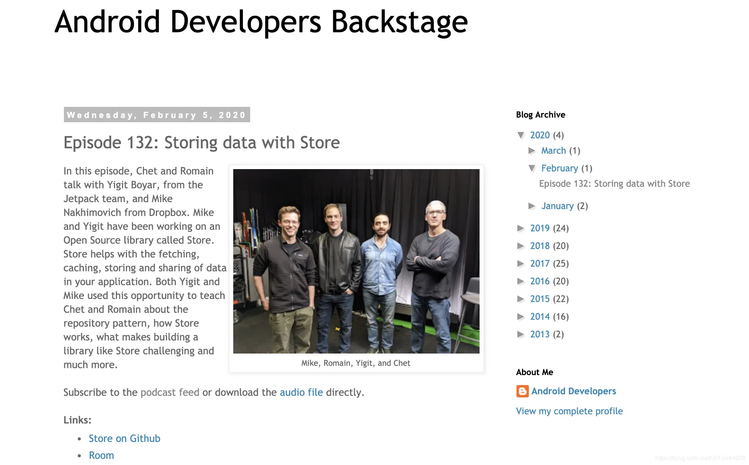
Task: Collapse the February archive triangle
Action: click(532, 168)
